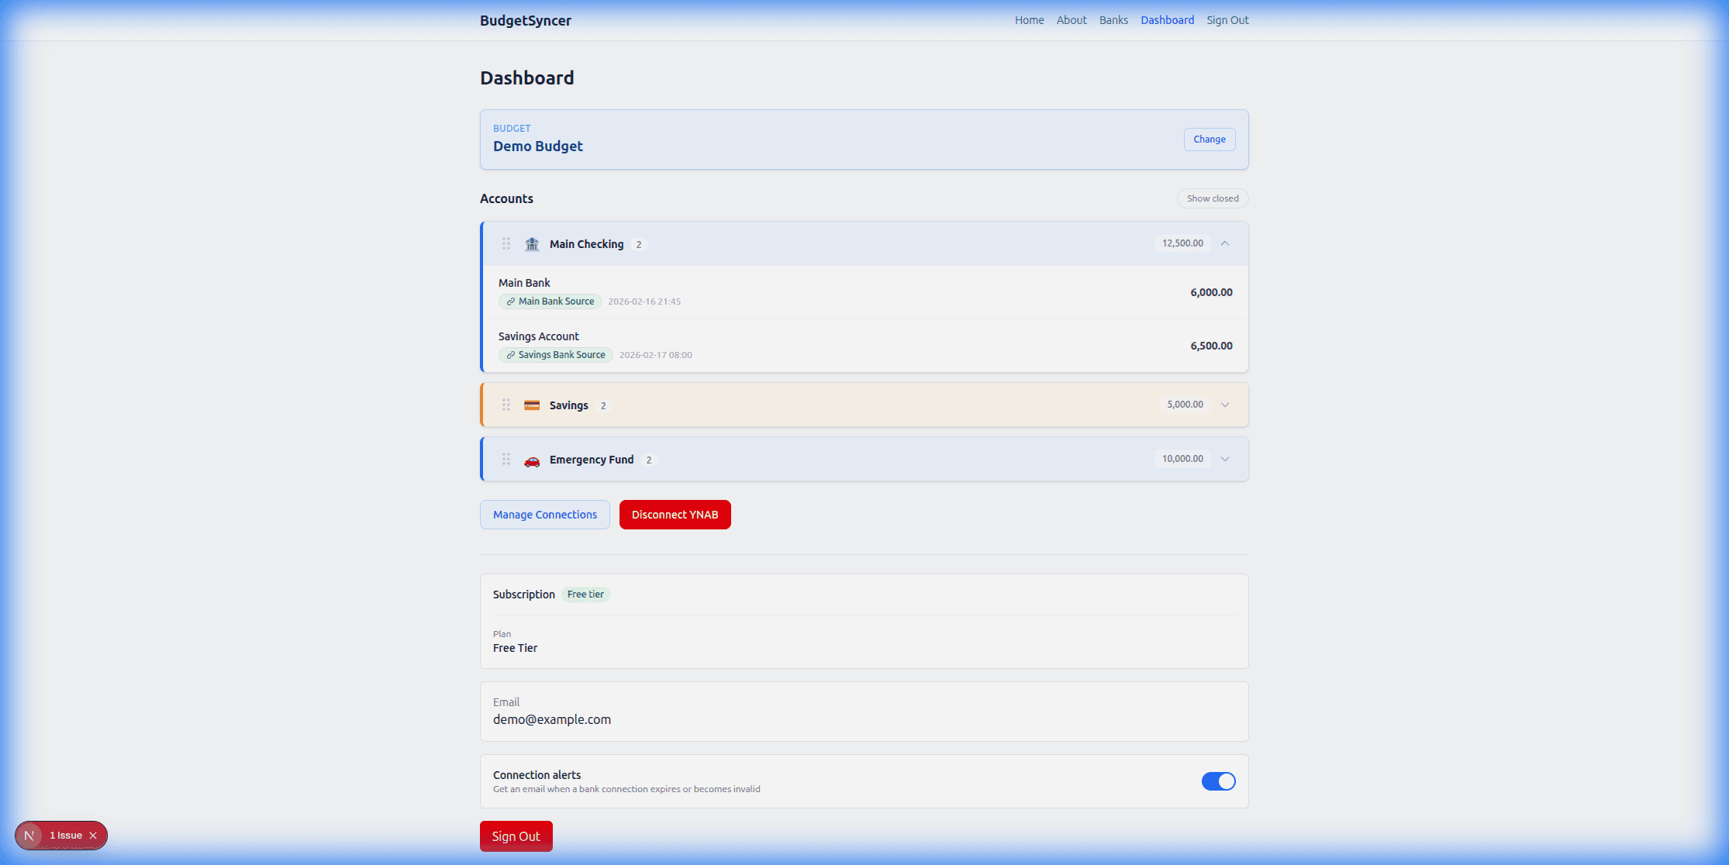This screenshot has width=1729, height=865.
Task: Expand the Savings account group
Action: pyautogui.click(x=1225, y=404)
